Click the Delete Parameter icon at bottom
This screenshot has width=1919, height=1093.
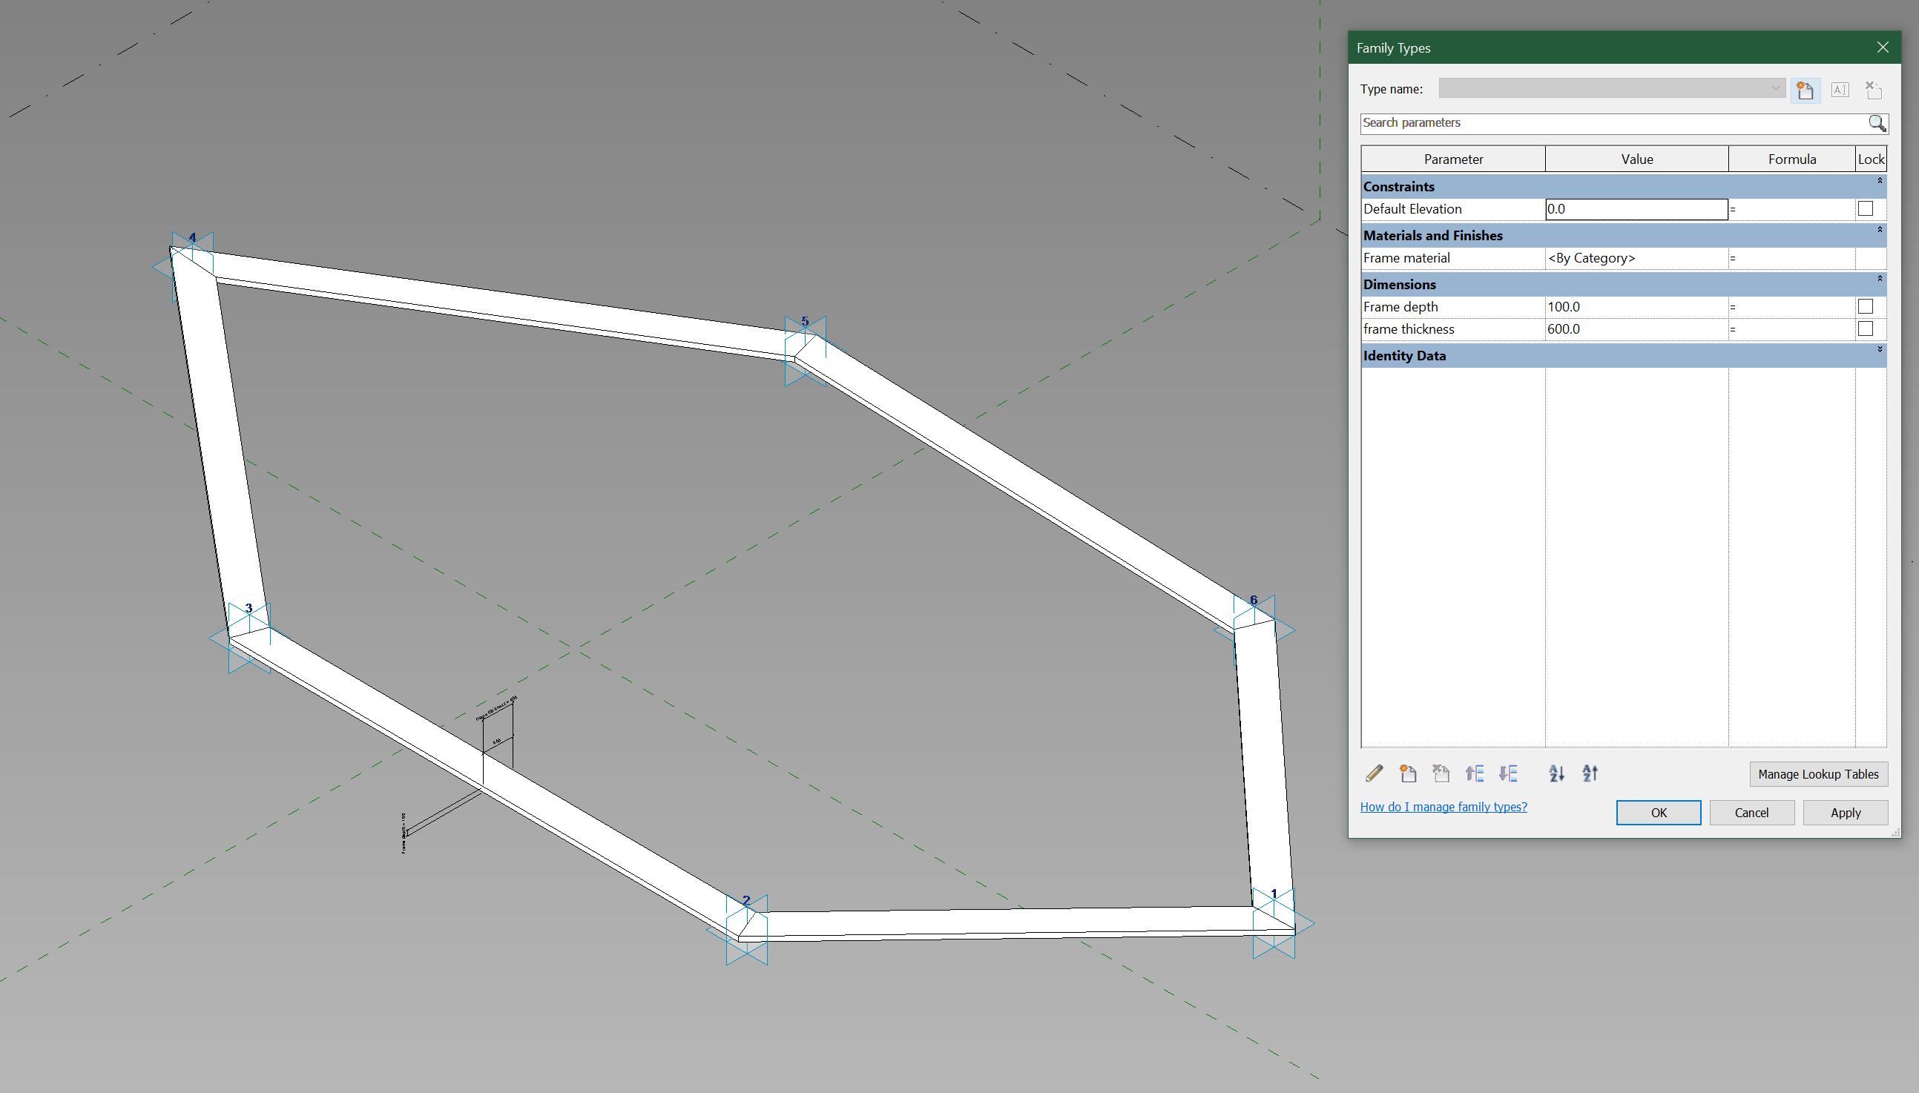(x=1441, y=773)
